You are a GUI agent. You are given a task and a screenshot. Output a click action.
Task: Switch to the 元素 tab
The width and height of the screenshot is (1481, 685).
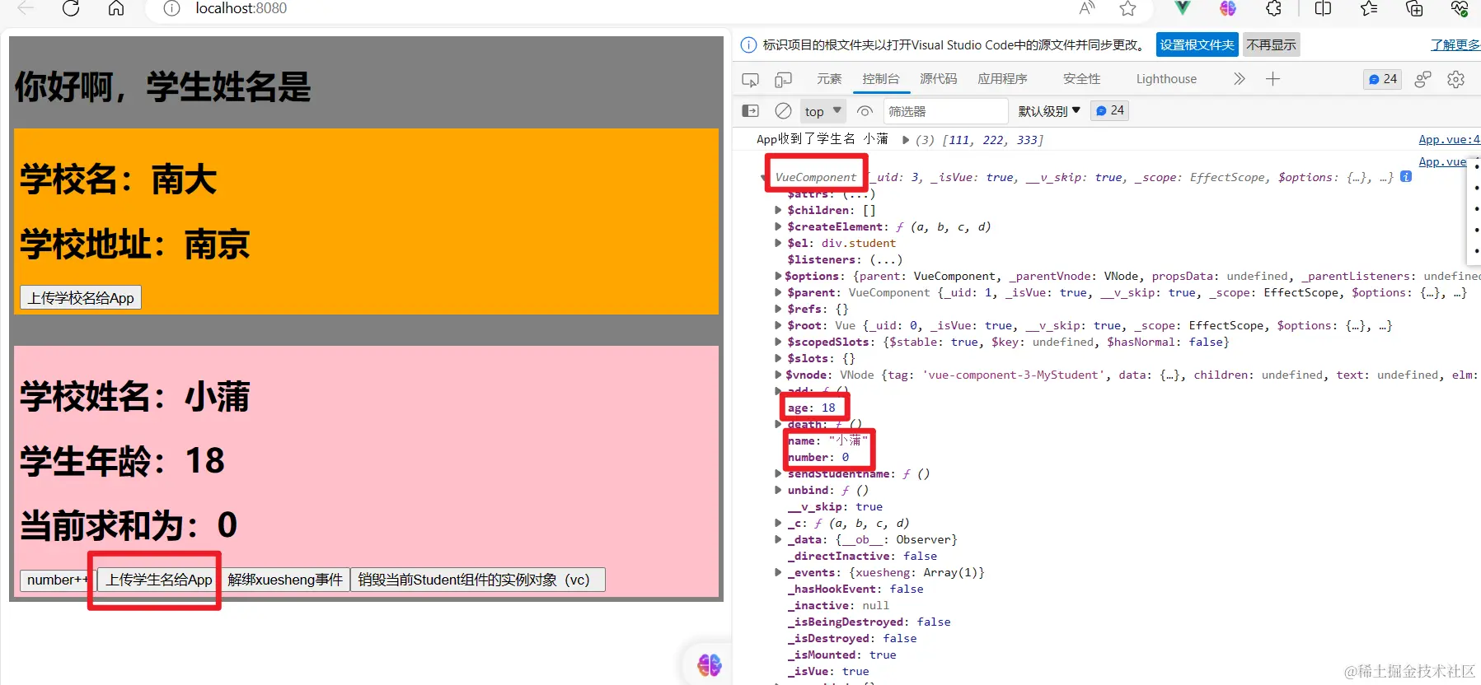click(829, 79)
